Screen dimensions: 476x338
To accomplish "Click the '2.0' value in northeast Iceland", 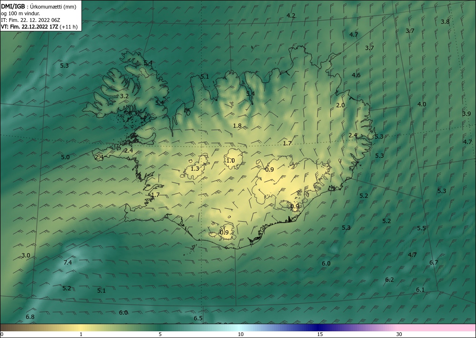I will coord(340,105).
